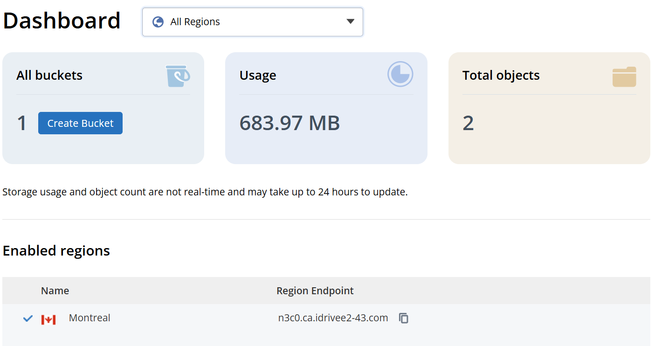Click the bucket count number 1
The width and height of the screenshot is (662, 346).
pos(21,124)
